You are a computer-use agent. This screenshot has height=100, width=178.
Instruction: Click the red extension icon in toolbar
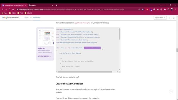pyautogui.click(x=147, y=9)
